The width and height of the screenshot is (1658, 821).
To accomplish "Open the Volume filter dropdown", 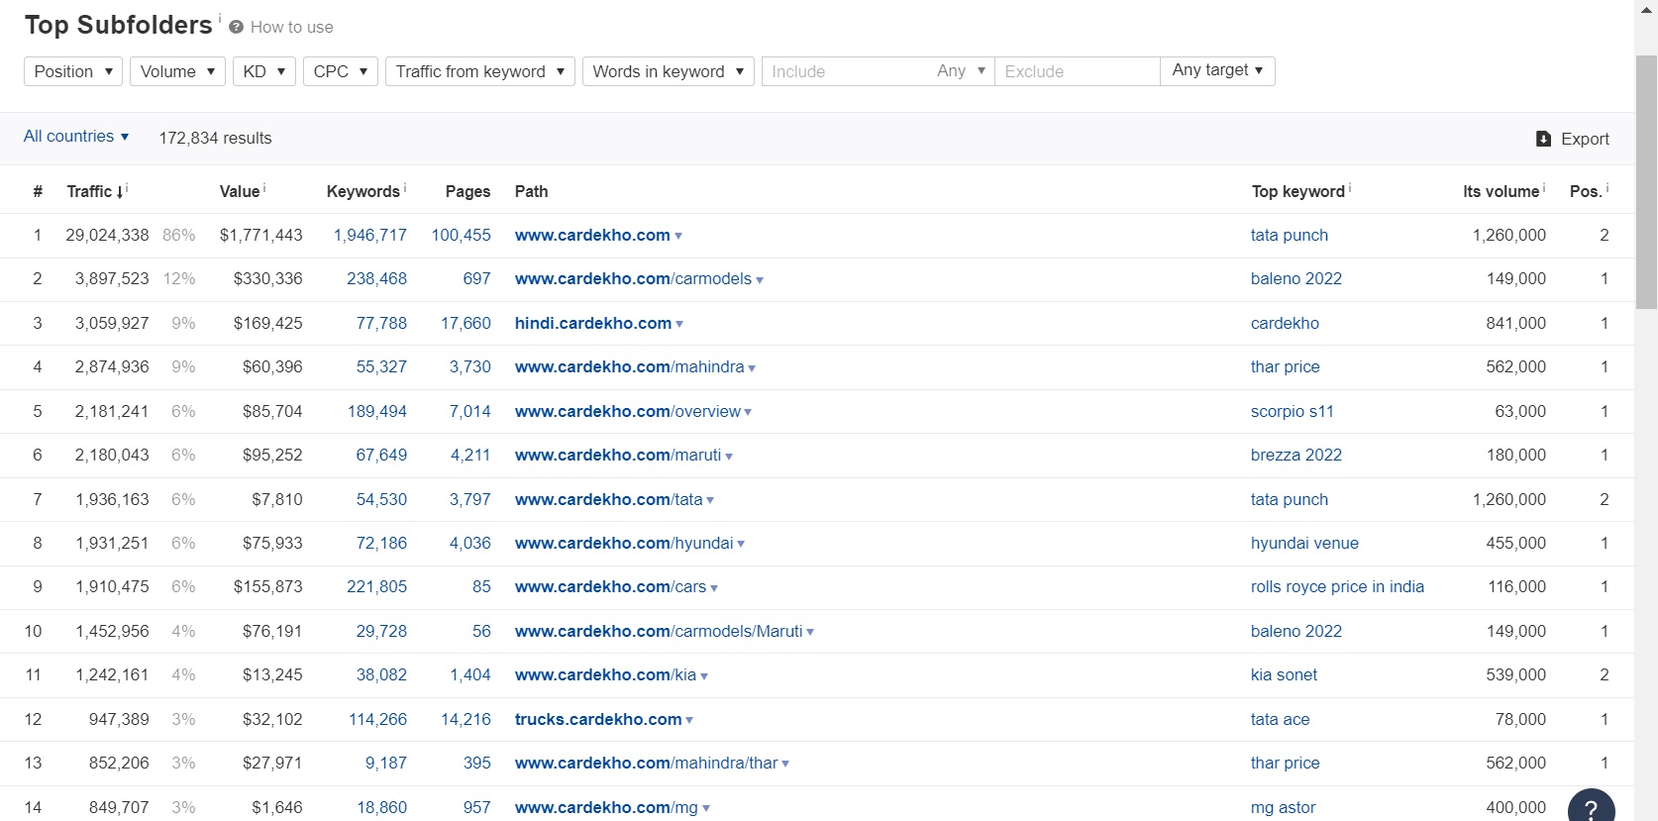I will [x=178, y=71].
